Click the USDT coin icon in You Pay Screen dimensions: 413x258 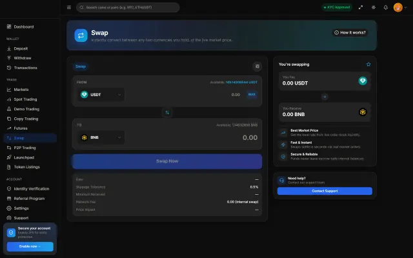click(x=363, y=81)
